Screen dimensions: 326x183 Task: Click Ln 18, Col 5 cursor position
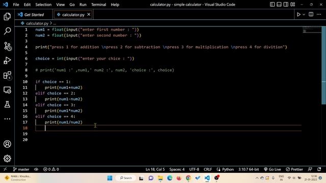[155, 169]
